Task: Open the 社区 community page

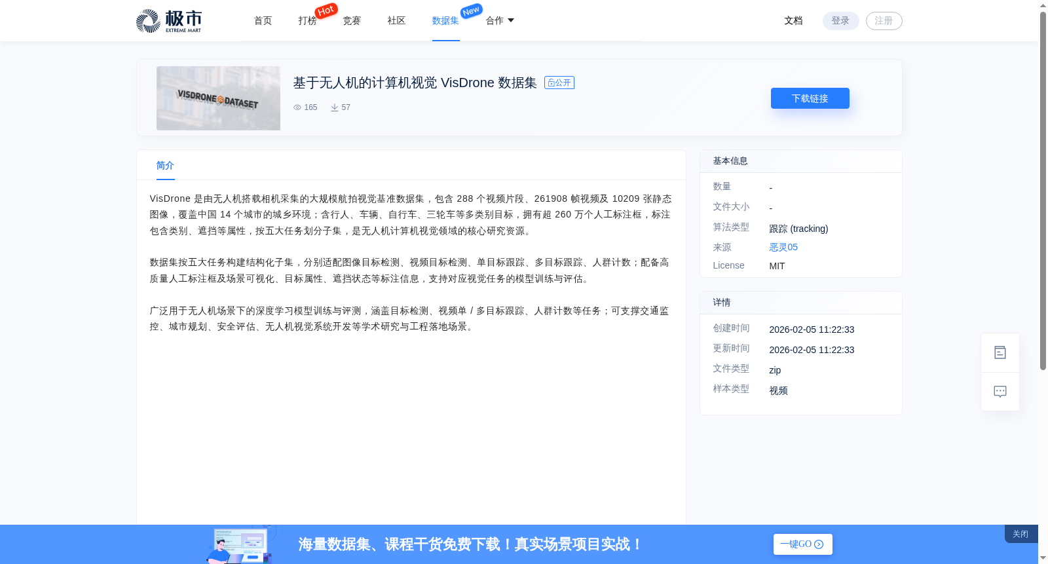Action: [396, 21]
